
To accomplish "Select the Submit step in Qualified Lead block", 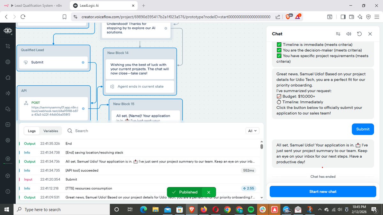I will pyautogui.click(x=53, y=62).
